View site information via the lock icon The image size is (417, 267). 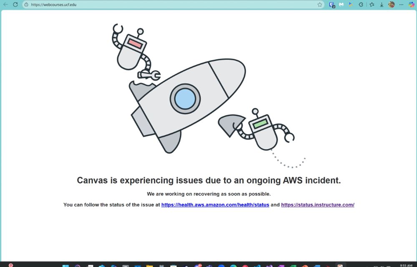(x=26, y=5)
